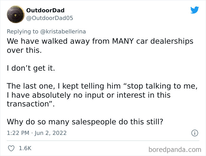Click the 'Replying to' text
The height and width of the screenshot is (156, 206).
pyautogui.click(x=22, y=32)
